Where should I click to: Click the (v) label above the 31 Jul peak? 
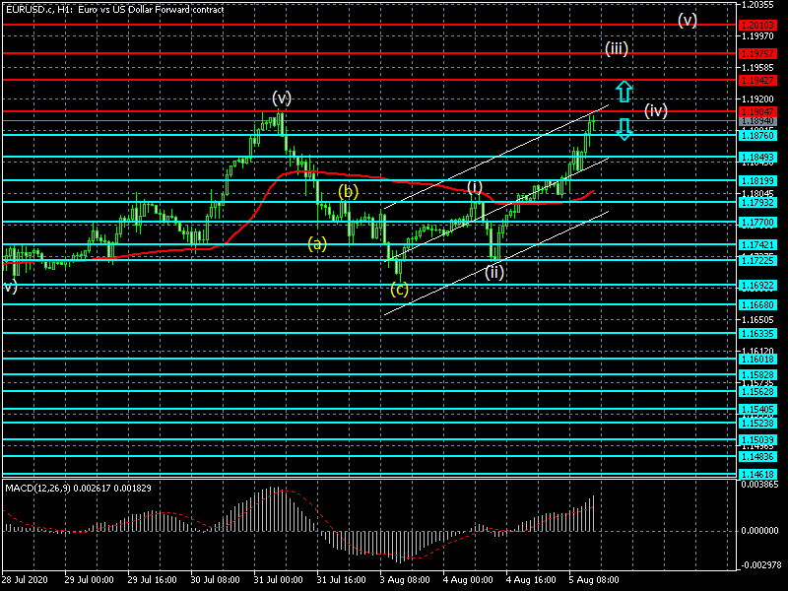click(x=282, y=98)
